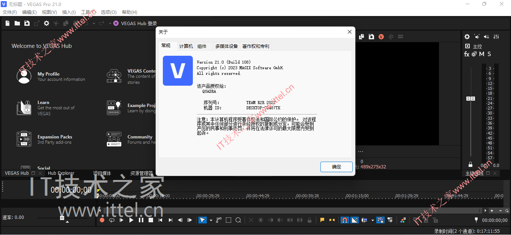Pause playback in the transport bar

pyautogui.click(x=141, y=220)
